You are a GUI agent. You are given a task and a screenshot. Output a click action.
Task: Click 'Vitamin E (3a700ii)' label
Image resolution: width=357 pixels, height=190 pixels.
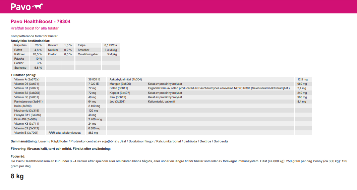[26, 133]
